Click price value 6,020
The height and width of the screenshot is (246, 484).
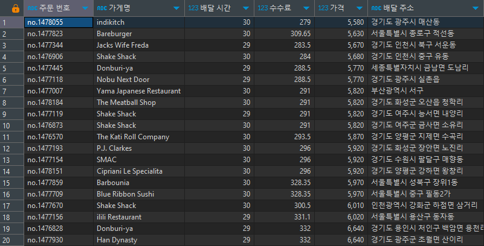pyautogui.click(x=355, y=217)
